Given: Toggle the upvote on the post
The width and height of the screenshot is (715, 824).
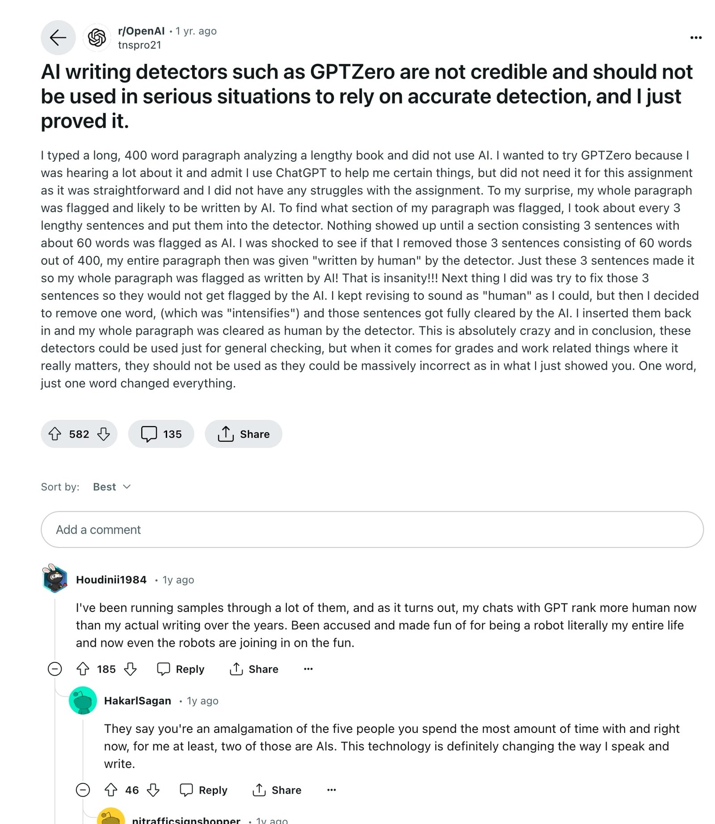Looking at the screenshot, I should [x=55, y=433].
